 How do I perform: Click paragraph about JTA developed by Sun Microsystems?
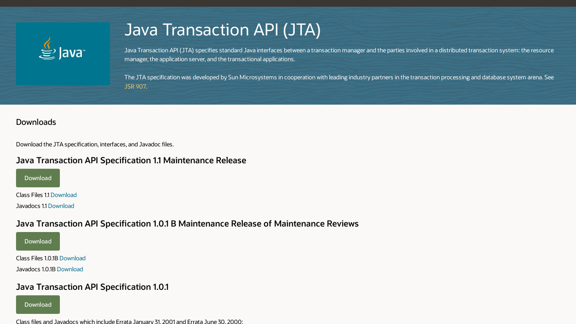[x=339, y=82]
